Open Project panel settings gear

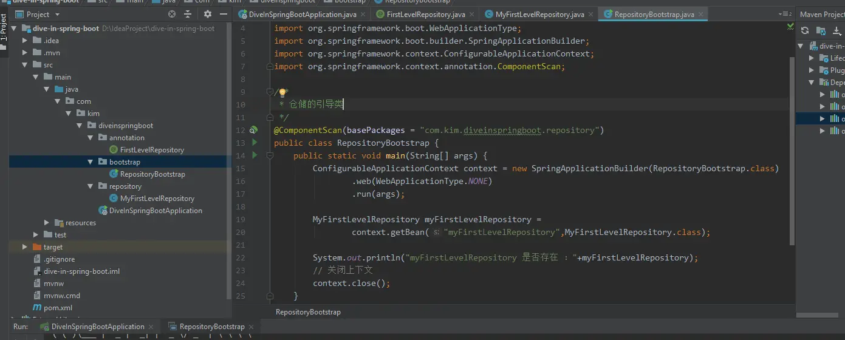(x=208, y=14)
